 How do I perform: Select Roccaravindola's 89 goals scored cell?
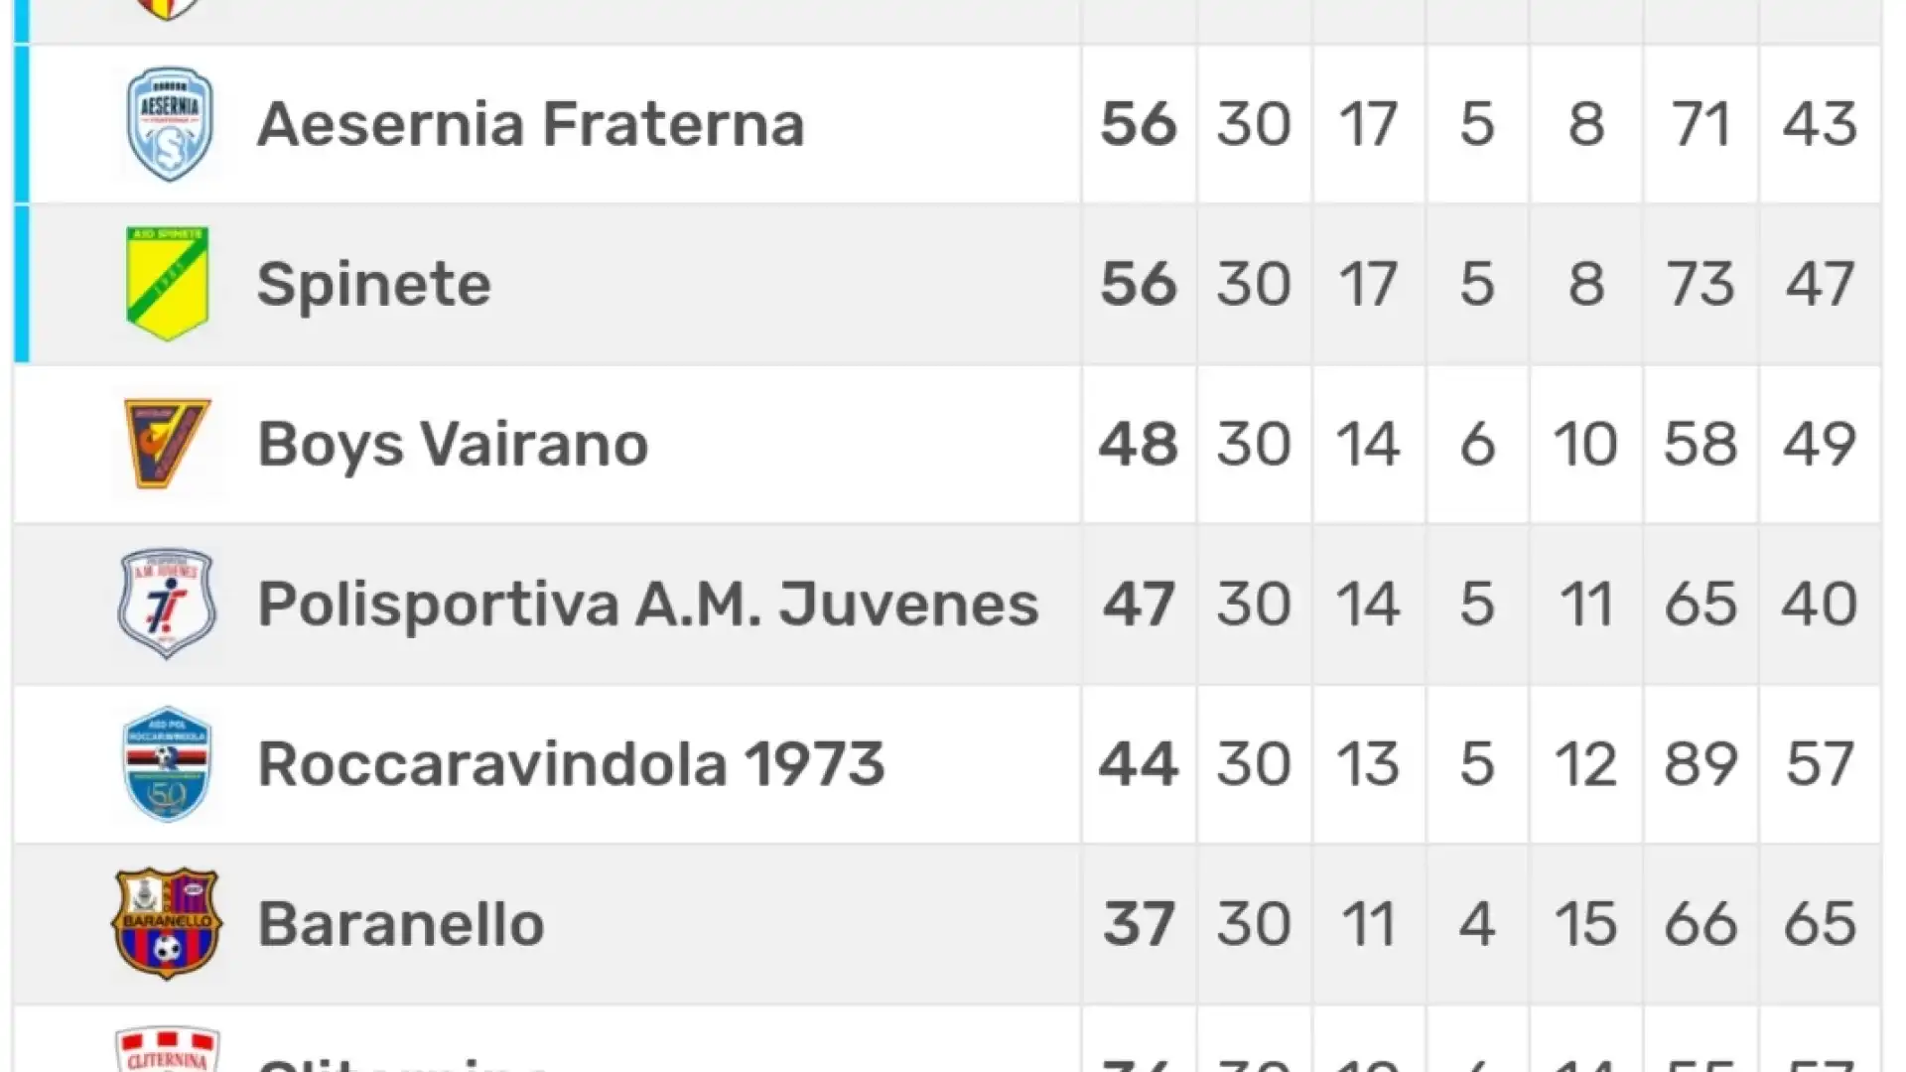coord(1701,763)
